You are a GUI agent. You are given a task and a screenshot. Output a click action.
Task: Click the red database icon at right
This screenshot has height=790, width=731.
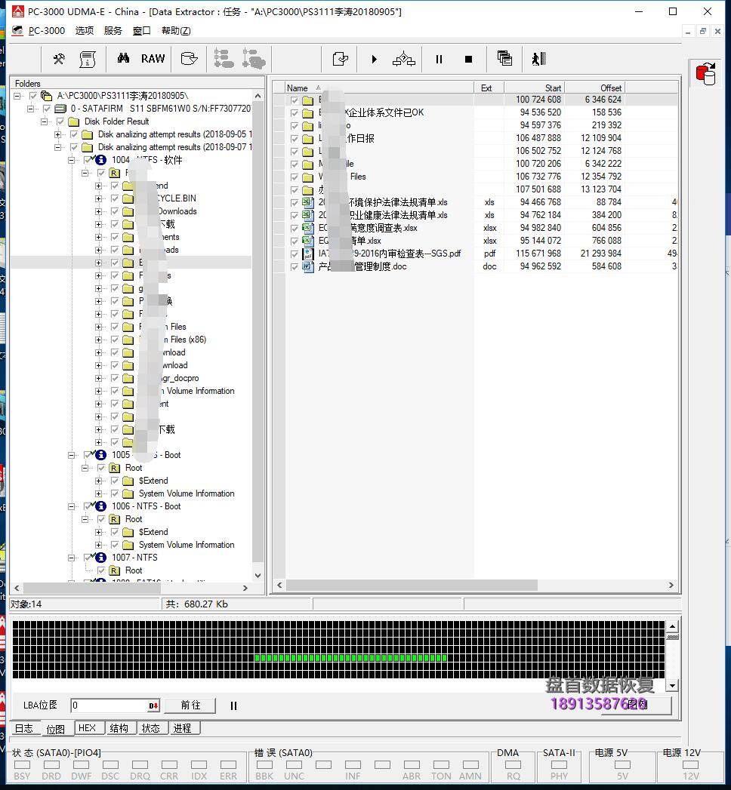coord(706,73)
